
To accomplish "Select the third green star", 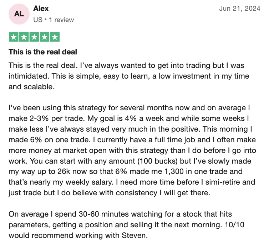I will pos(34,37).
